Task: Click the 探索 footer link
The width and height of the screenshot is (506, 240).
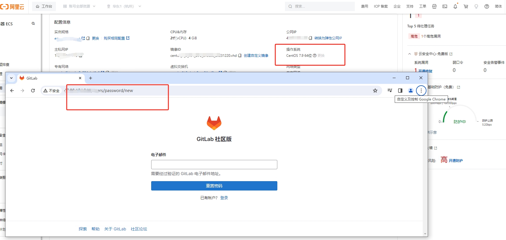Action: 83,229
